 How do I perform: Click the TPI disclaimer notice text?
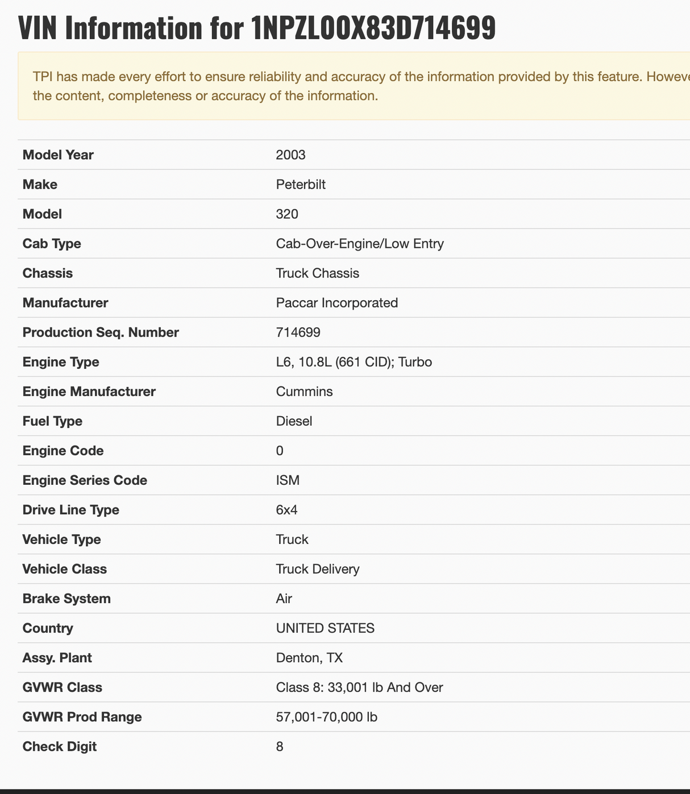[352, 86]
